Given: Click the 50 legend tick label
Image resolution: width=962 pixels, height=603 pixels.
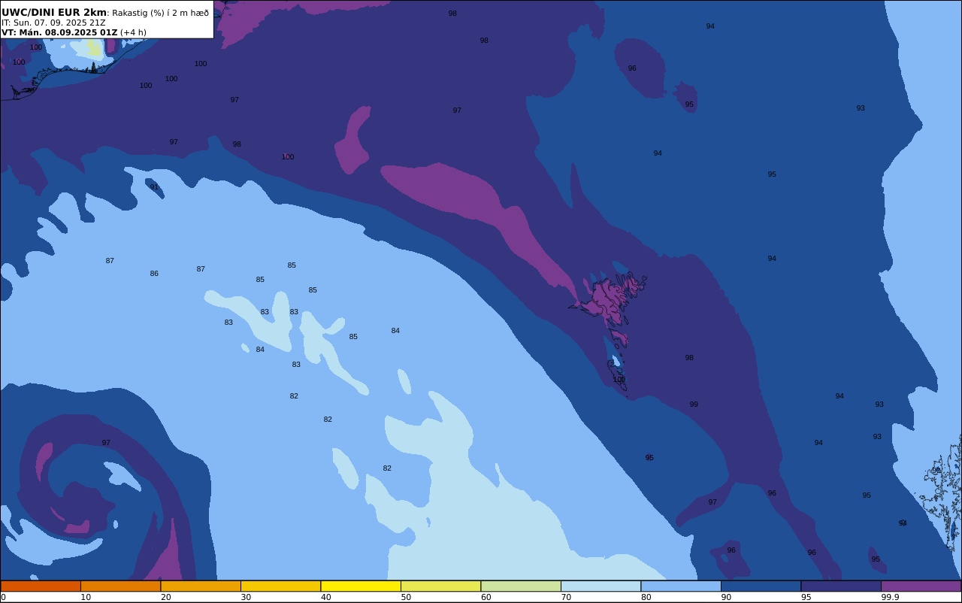Looking at the screenshot, I should (x=406, y=597).
